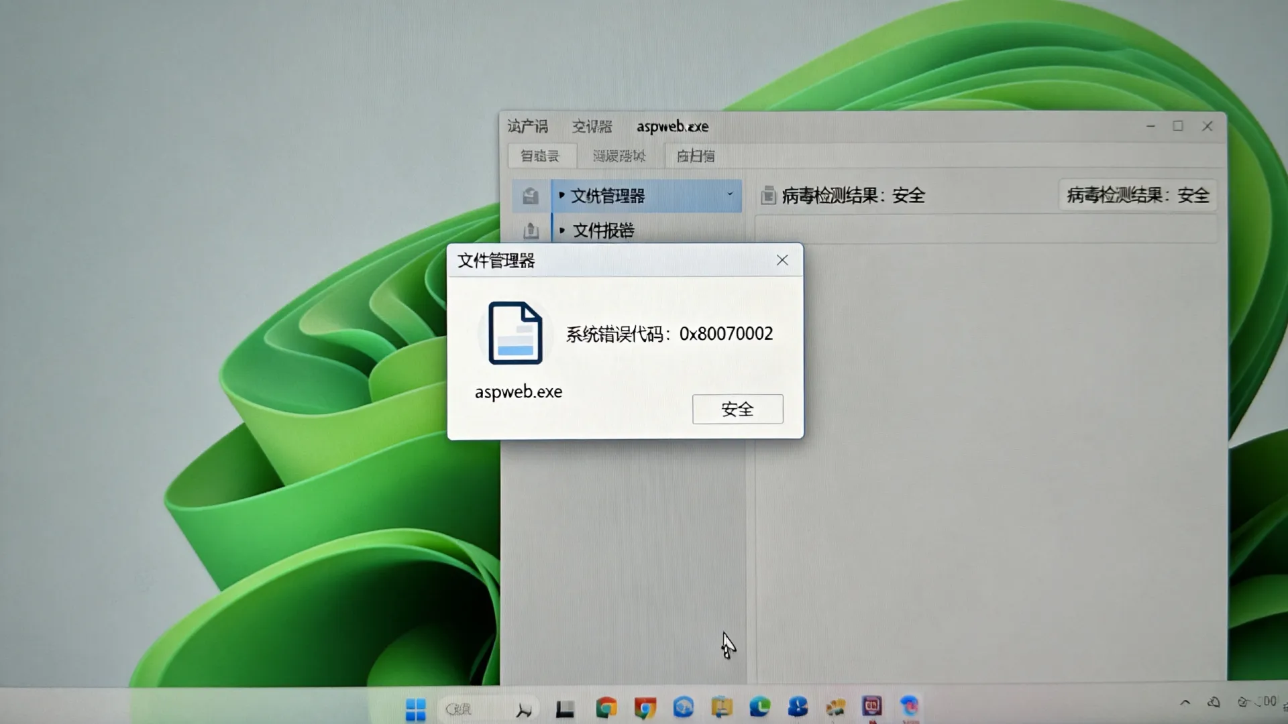Viewport: 1288px width, 724px height.
Task: Click the error code 0x80070002 text
Action: [726, 333]
